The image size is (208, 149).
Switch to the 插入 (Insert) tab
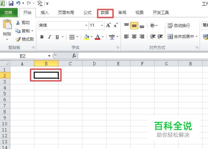coord(45,13)
